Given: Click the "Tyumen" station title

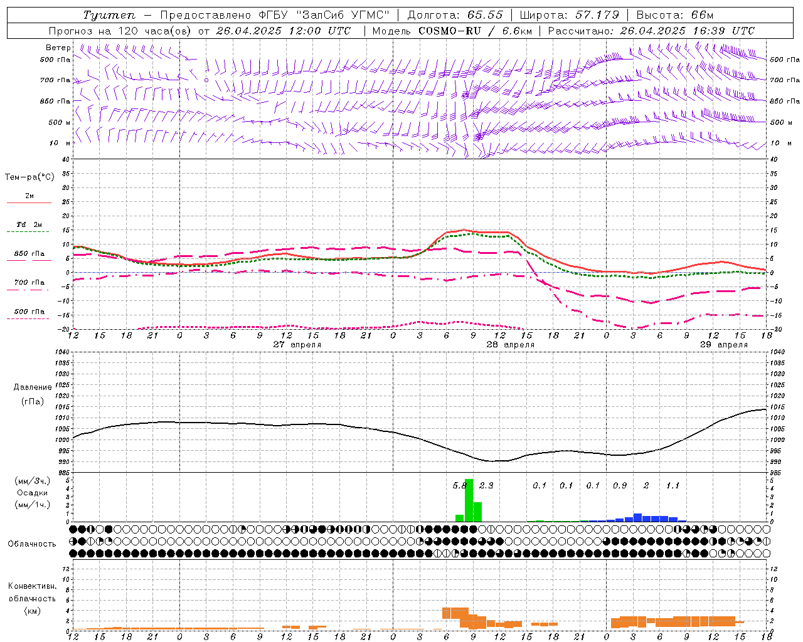Looking at the screenshot, I should pyautogui.click(x=109, y=15).
